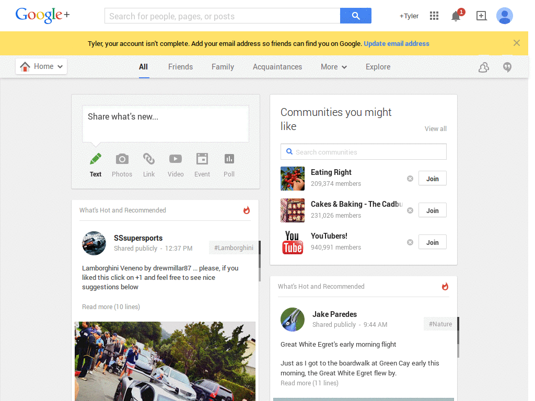The width and height of the screenshot is (535, 401).
Task: Select the Link chain icon
Action: tap(149, 159)
